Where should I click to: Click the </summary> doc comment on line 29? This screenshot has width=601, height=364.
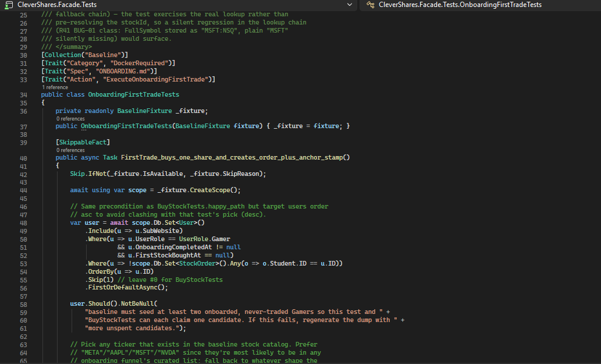click(67, 47)
